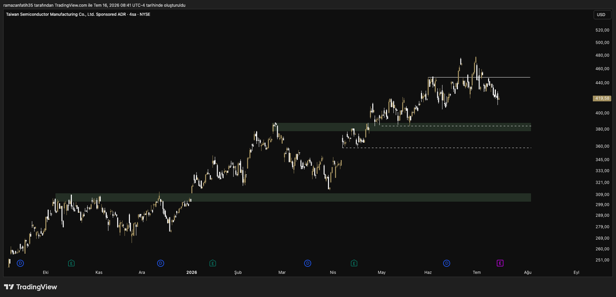Screen dimensions: 616x297
Task: Click the 333,00 price axis label
Action: [602, 171]
